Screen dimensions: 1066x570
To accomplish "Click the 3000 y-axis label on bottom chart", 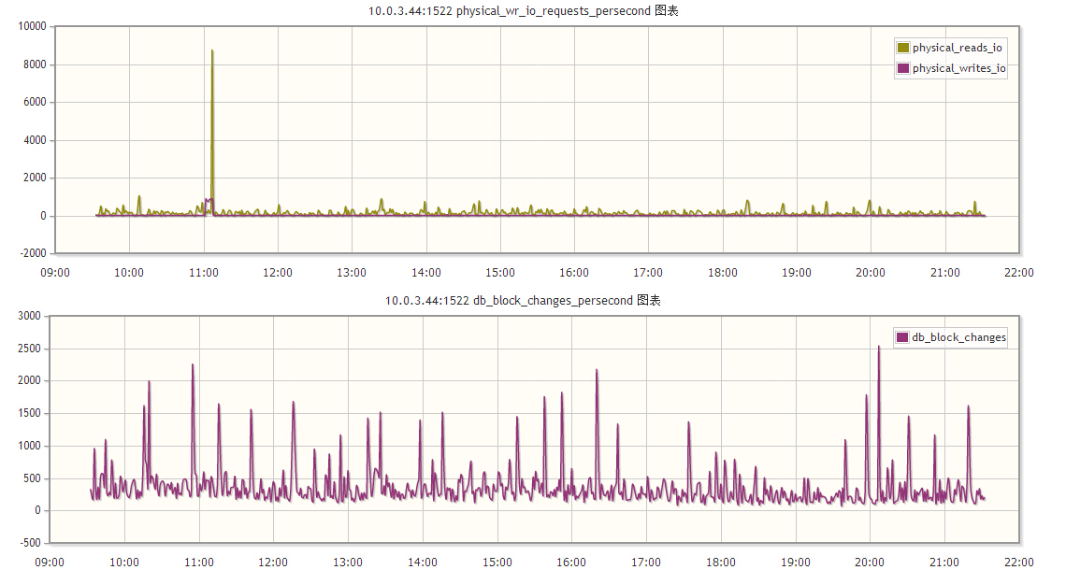I will (29, 316).
